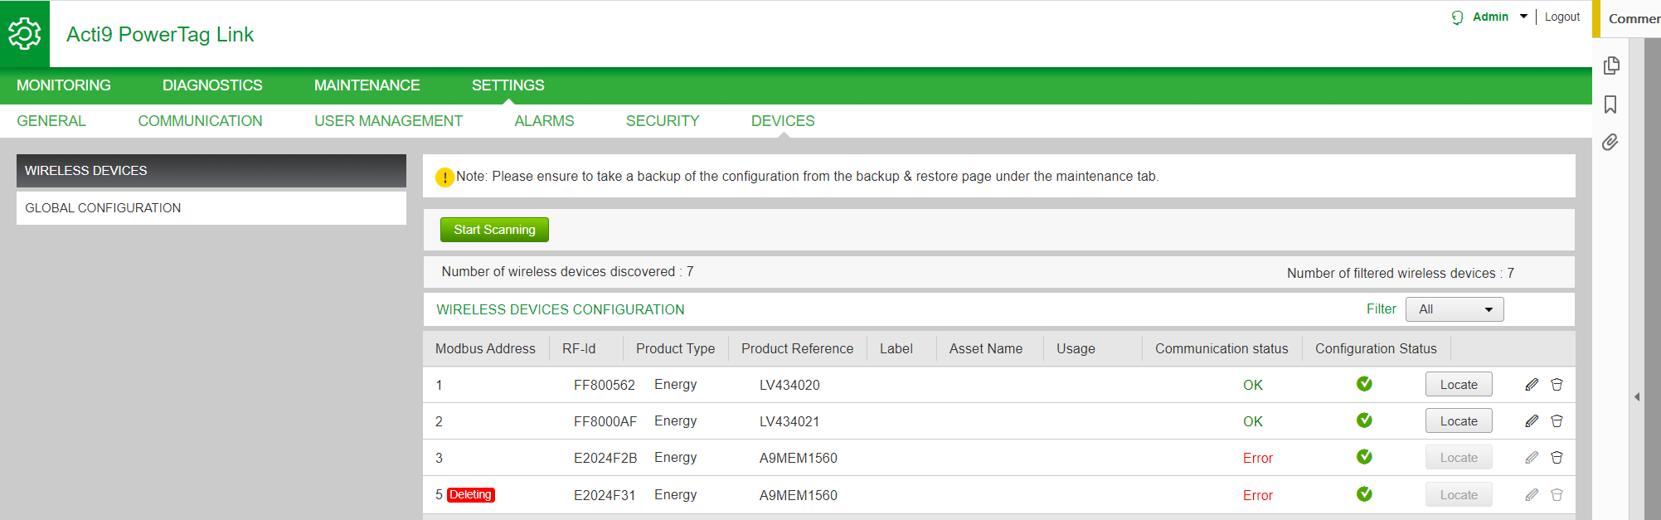Click the Start Scanning button

tap(494, 230)
